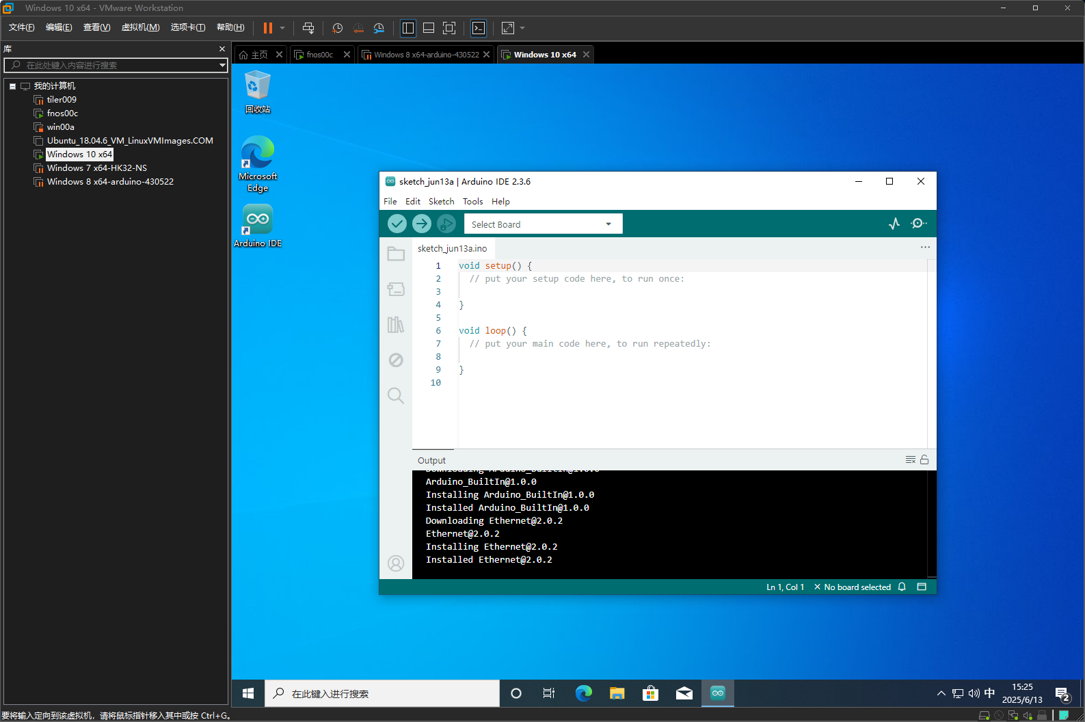Open the guest notification center icon
This screenshot has width=1085, height=722.
[1062, 693]
